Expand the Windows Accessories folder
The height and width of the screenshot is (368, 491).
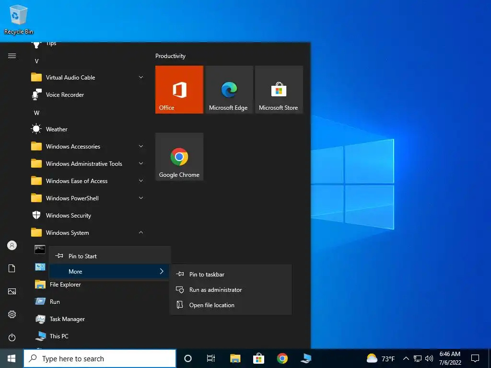coord(88,147)
